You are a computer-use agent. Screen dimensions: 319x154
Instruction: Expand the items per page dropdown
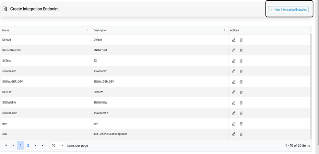point(57,145)
